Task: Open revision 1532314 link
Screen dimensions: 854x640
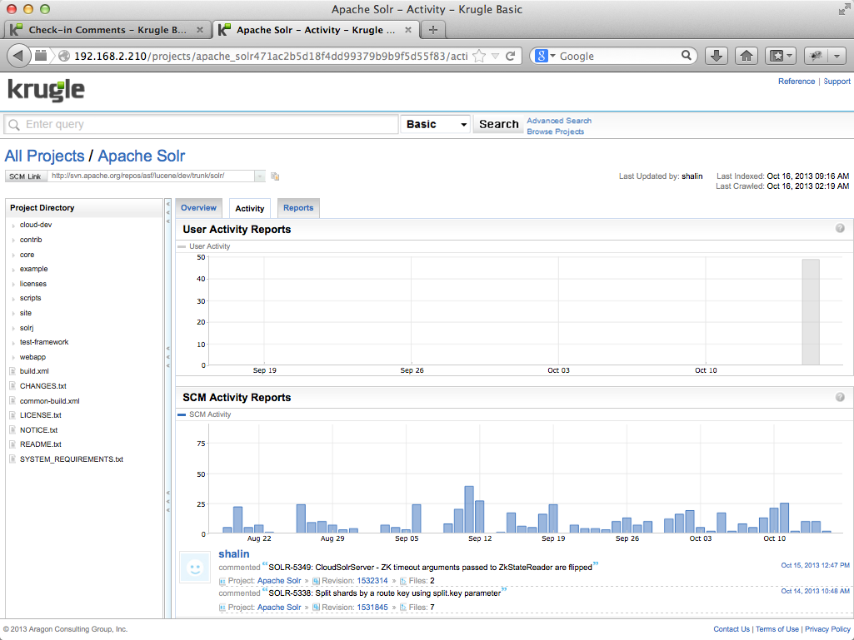Action: 372,581
